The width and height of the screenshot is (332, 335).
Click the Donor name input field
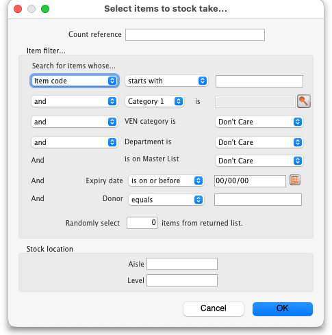(258, 200)
